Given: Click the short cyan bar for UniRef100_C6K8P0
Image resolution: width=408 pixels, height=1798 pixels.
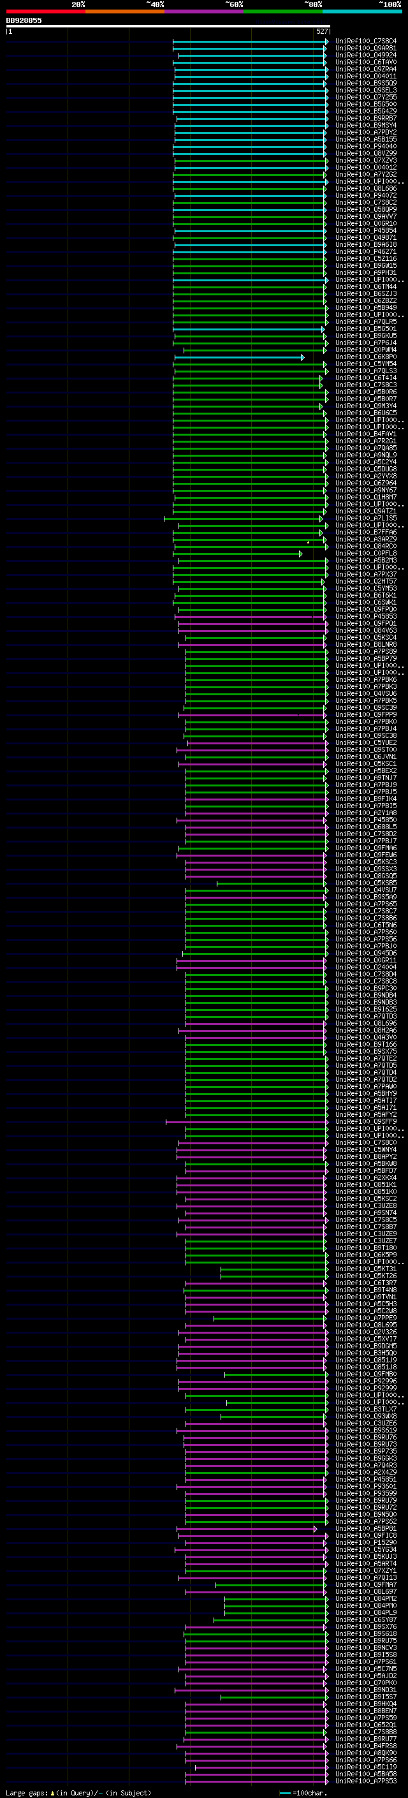Looking at the screenshot, I should click(x=239, y=357).
